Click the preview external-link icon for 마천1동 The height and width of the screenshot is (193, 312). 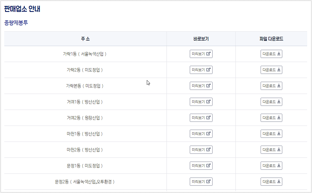208,133
